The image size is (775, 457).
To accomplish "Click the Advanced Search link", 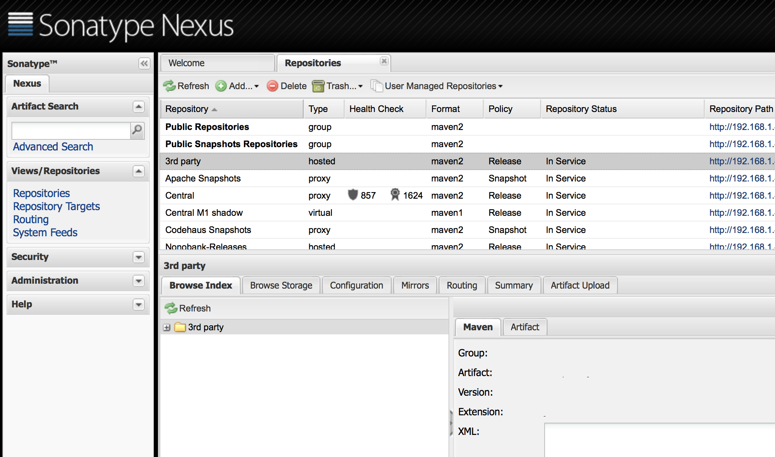I will pos(53,147).
